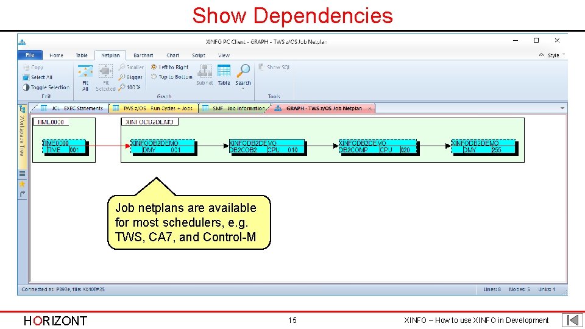Open the document tab list dropdown
The height and width of the screenshot is (329, 585).
(x=562, y=108)
